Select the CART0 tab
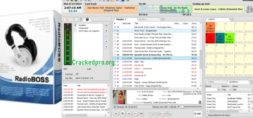Screen dimensions: 253x118 tap(211, 19)
